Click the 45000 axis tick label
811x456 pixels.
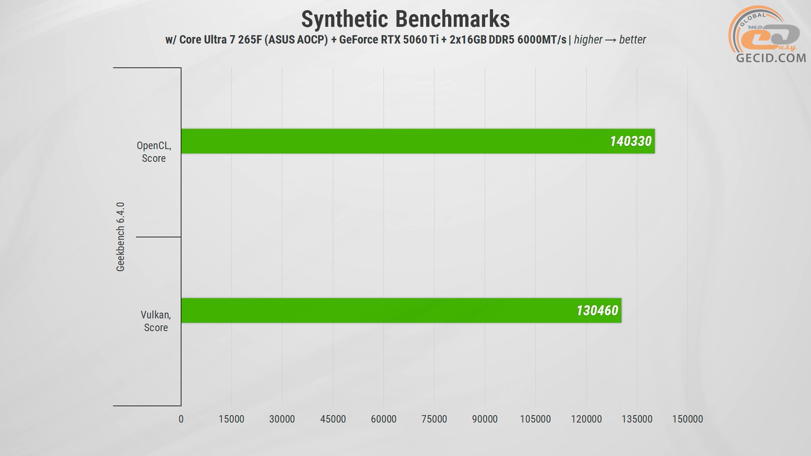pyautogui.click(x=333, y=419)
